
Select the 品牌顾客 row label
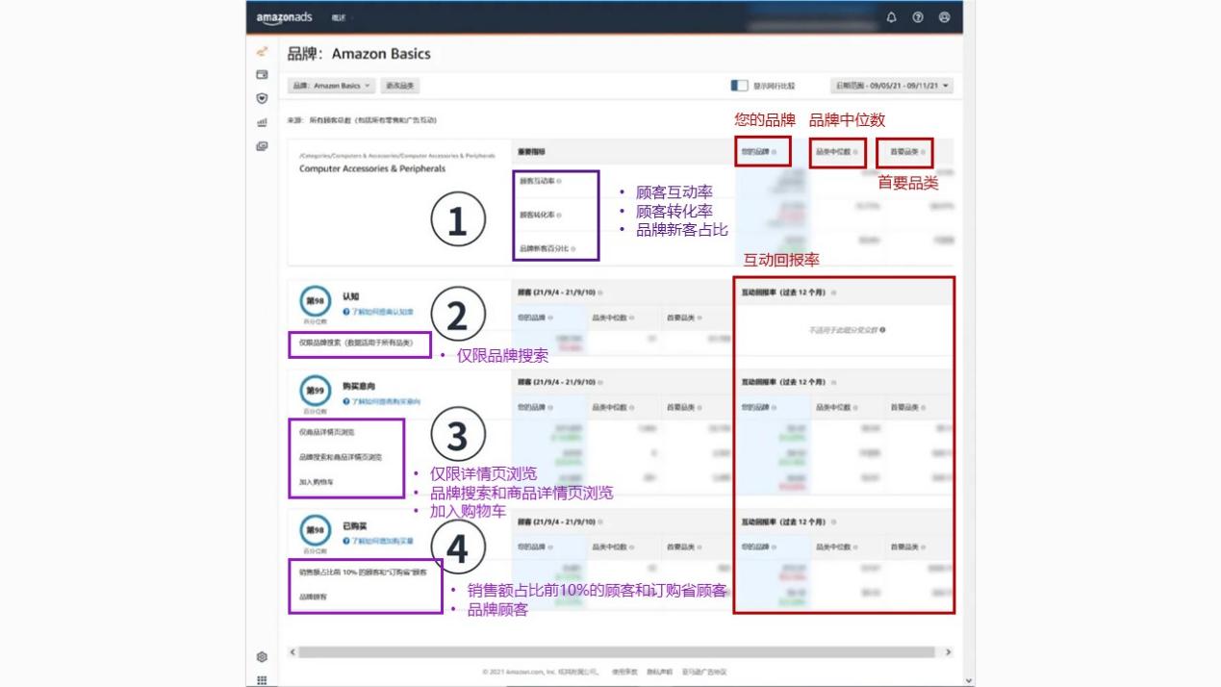pos(313,597)
